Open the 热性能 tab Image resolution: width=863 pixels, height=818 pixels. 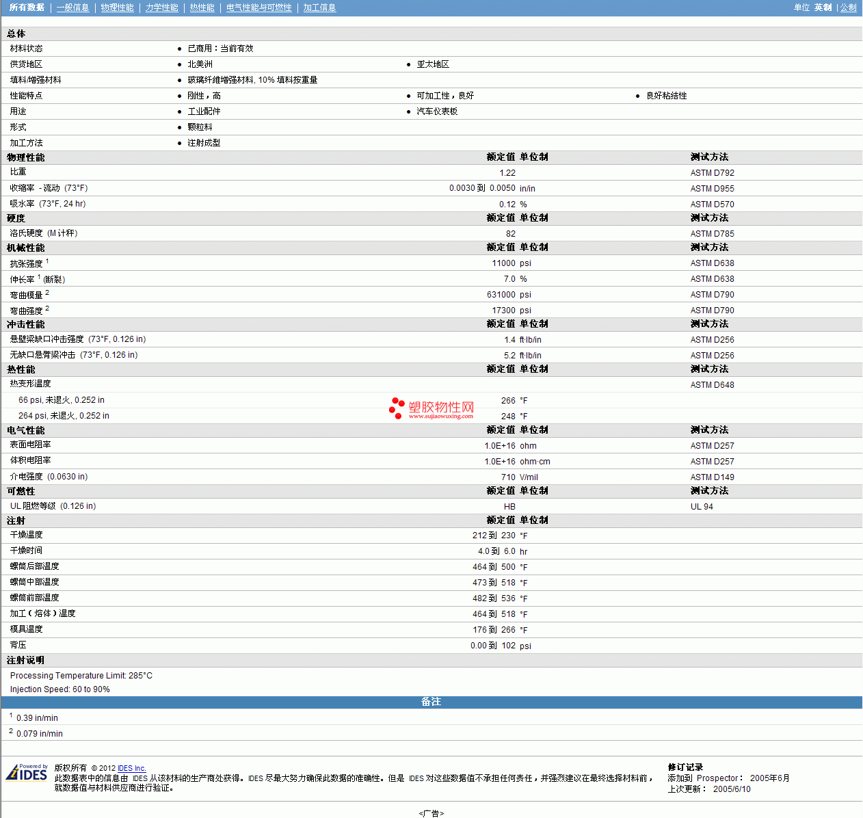202,8
